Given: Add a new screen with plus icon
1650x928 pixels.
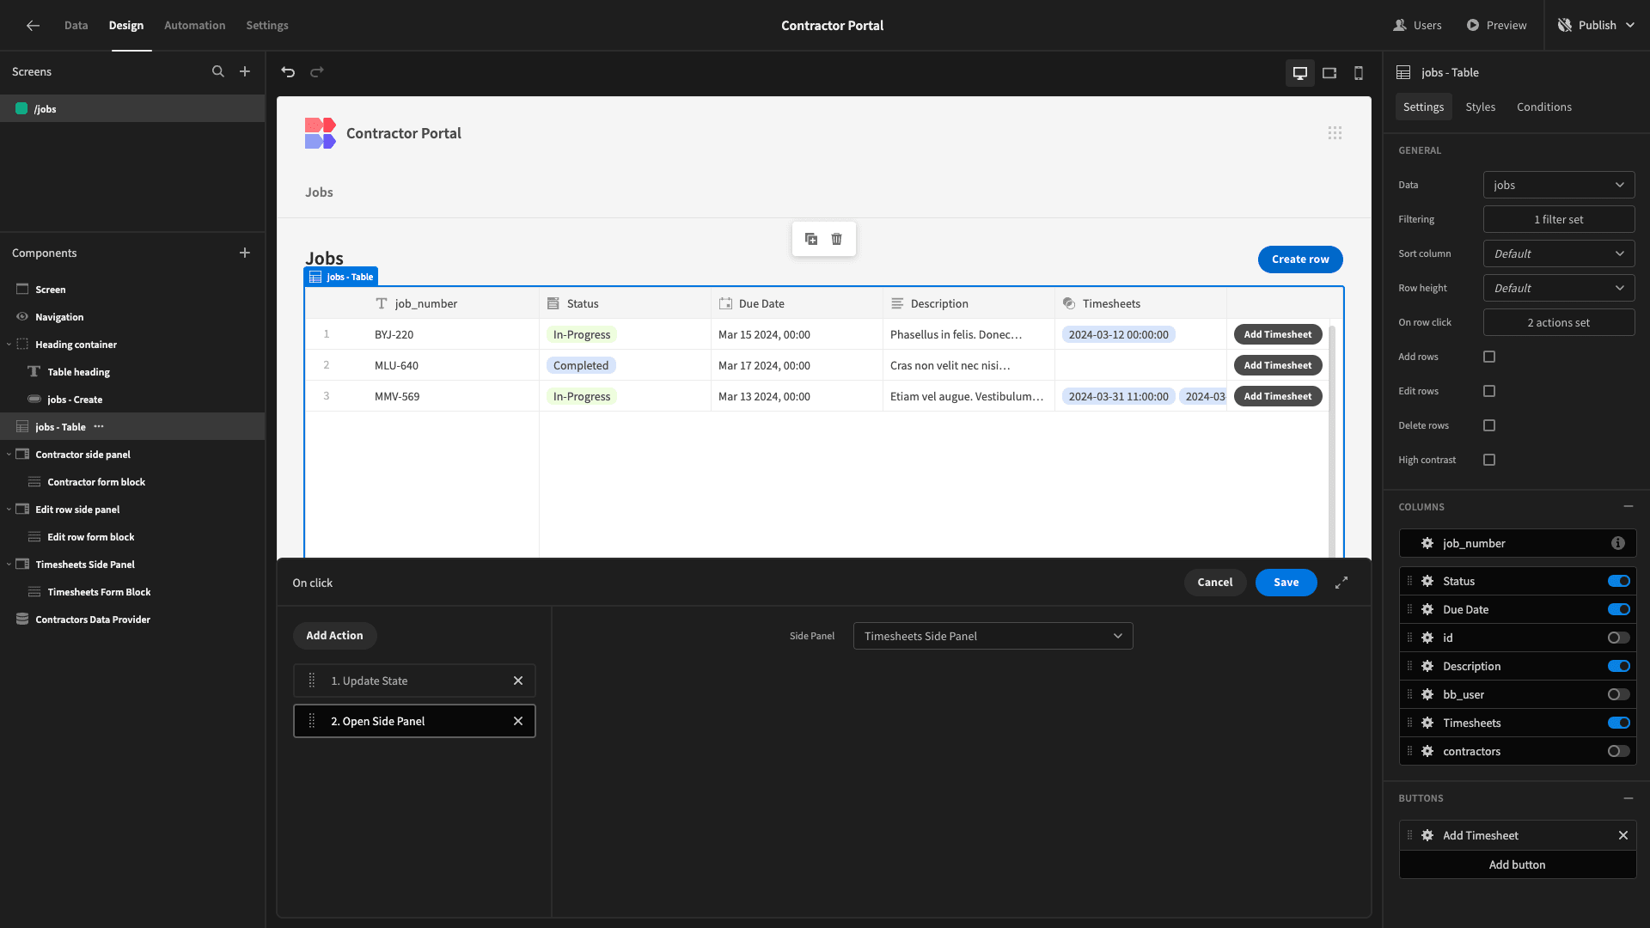Looking at the screenshot, I should click(x=245, y=72).
